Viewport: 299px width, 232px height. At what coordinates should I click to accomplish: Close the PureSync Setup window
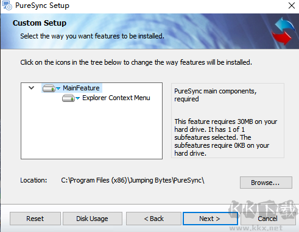tap(292, 5)
